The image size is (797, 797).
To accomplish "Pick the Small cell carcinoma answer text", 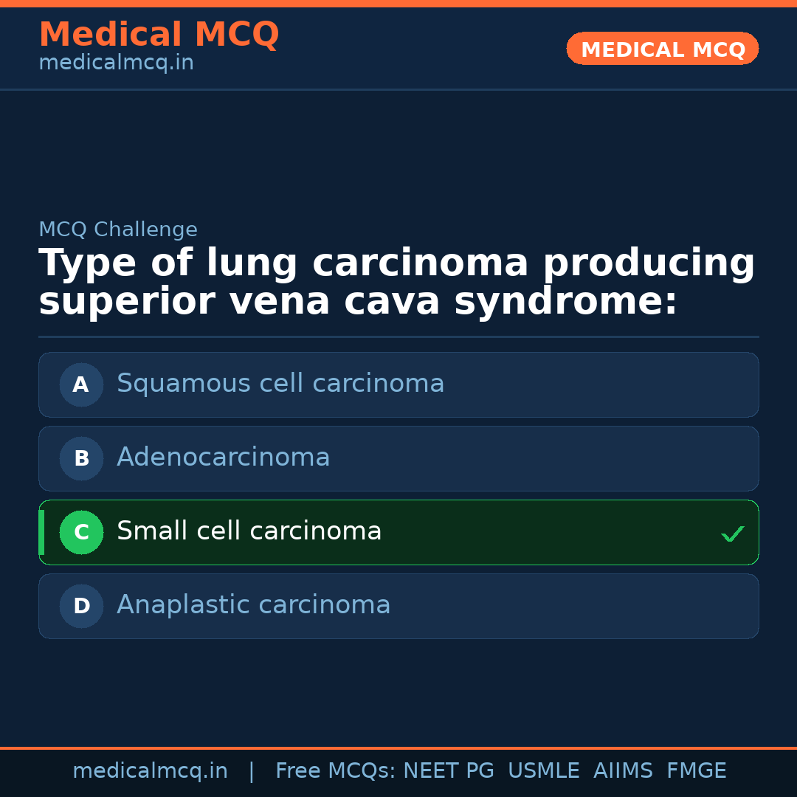I will click(x=249, y=531).
